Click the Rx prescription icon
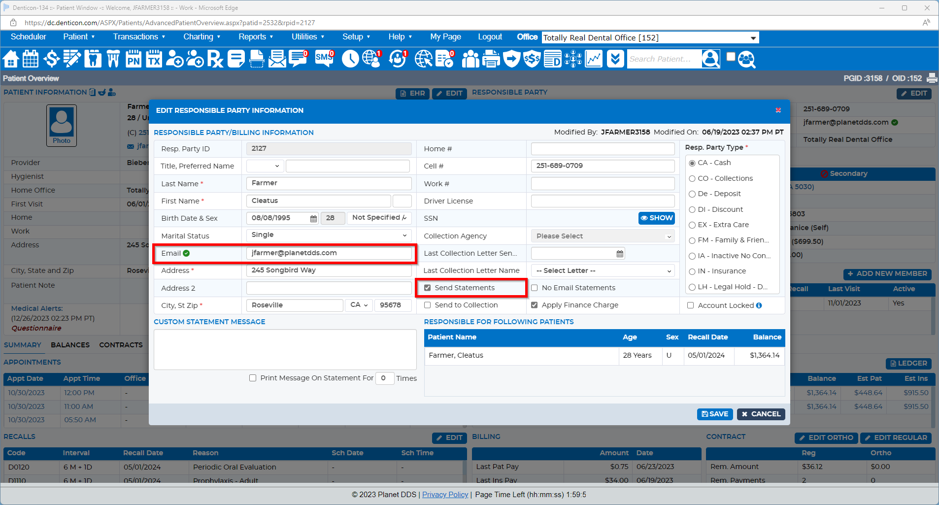 coord(215,59)
